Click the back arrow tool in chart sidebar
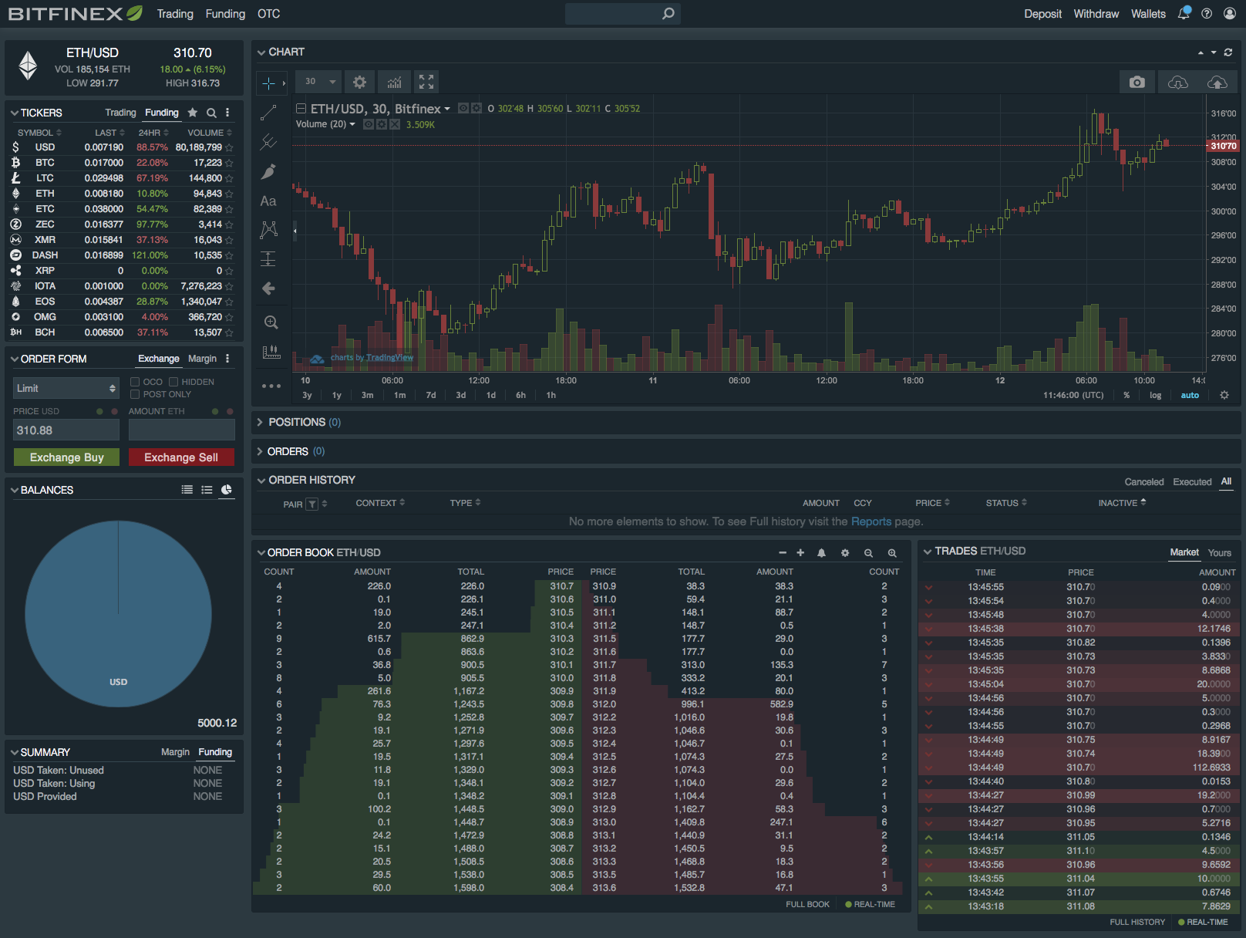 pos(268,288)
